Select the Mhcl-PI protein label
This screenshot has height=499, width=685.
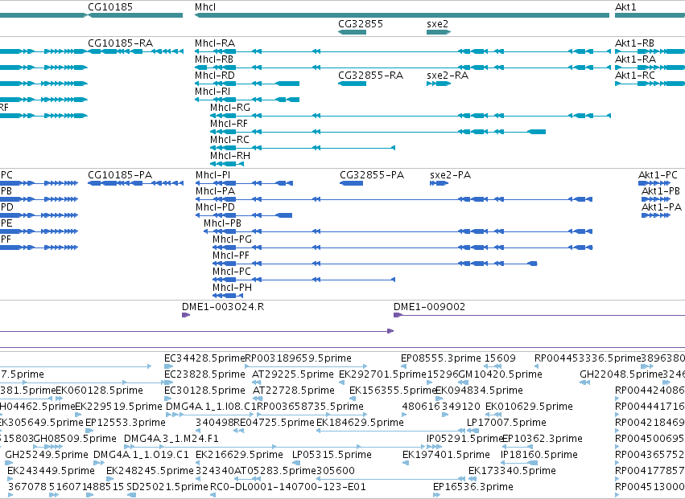[213, 175]
